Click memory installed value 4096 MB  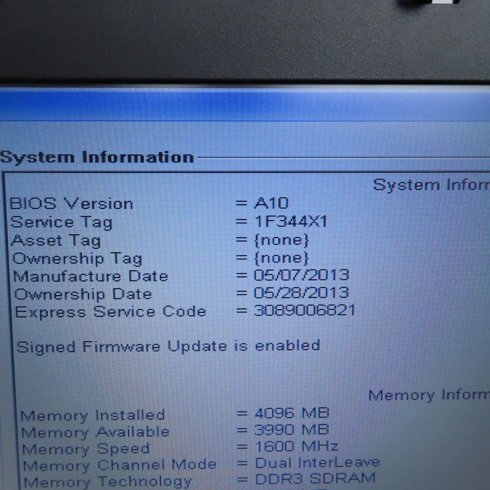(292, 413)
